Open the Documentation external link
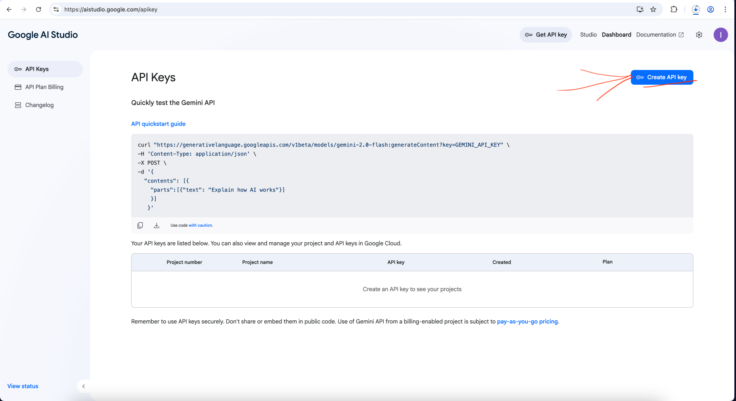 (660, 35)
